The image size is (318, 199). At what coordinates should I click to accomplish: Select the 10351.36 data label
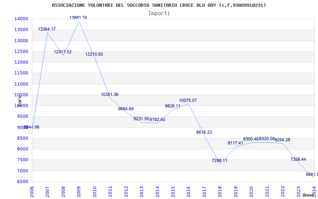click(109, 95)
